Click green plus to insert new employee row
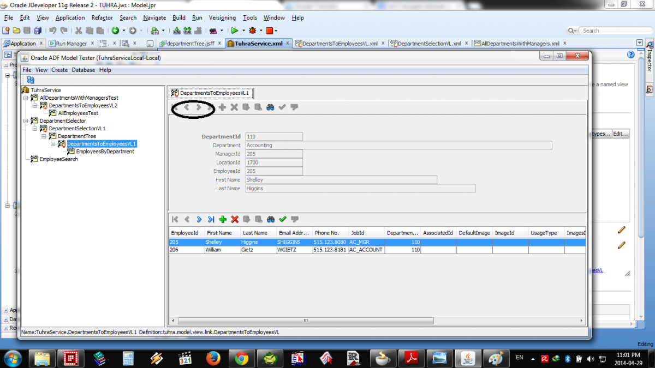655x368 pixels. tap(223, 219)
